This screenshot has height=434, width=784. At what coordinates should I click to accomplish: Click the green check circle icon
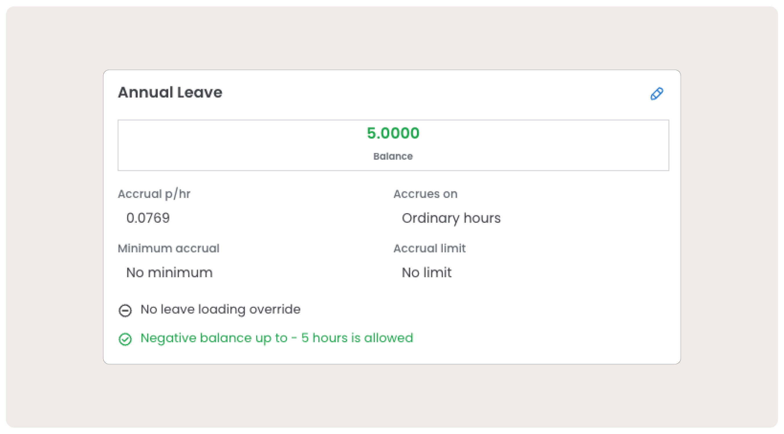click(125, 339)
